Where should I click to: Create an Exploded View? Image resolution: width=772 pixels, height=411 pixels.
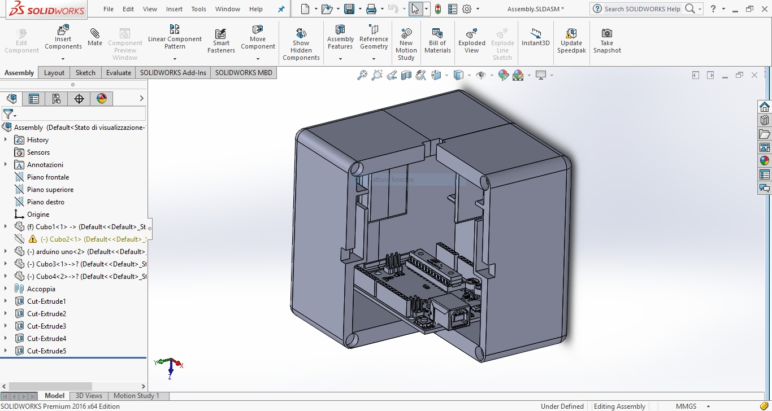point(472,40)
